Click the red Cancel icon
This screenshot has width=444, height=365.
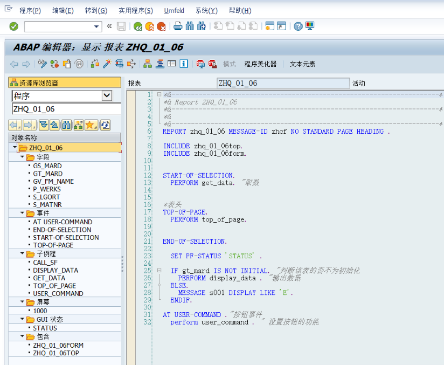coord(161,26)
